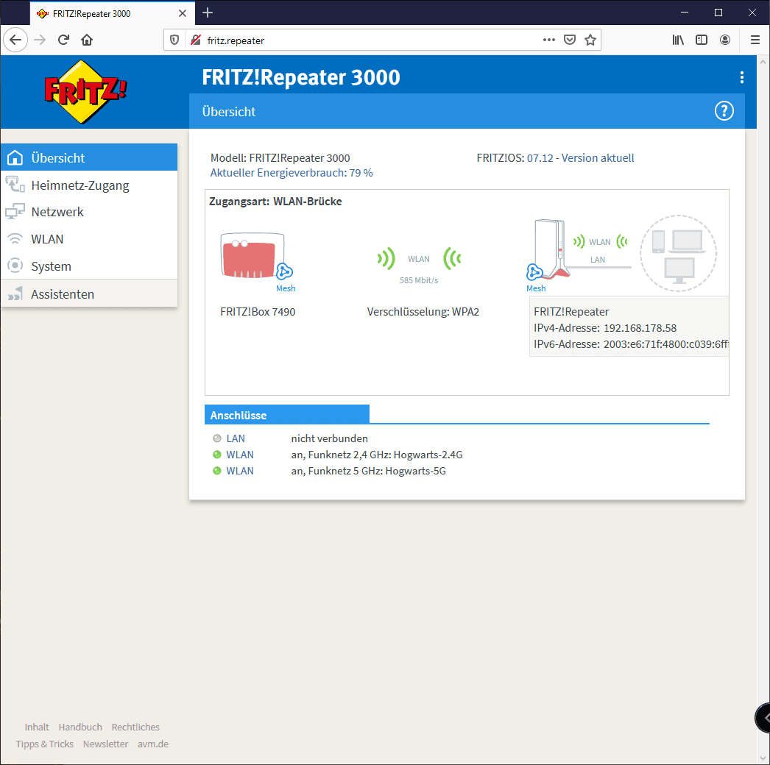
Task: Click the connected devices circle graphic
Action: coord(678,253)
